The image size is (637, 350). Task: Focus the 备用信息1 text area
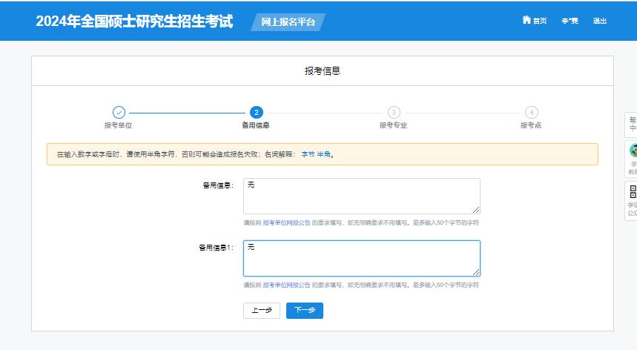point(361,258)
